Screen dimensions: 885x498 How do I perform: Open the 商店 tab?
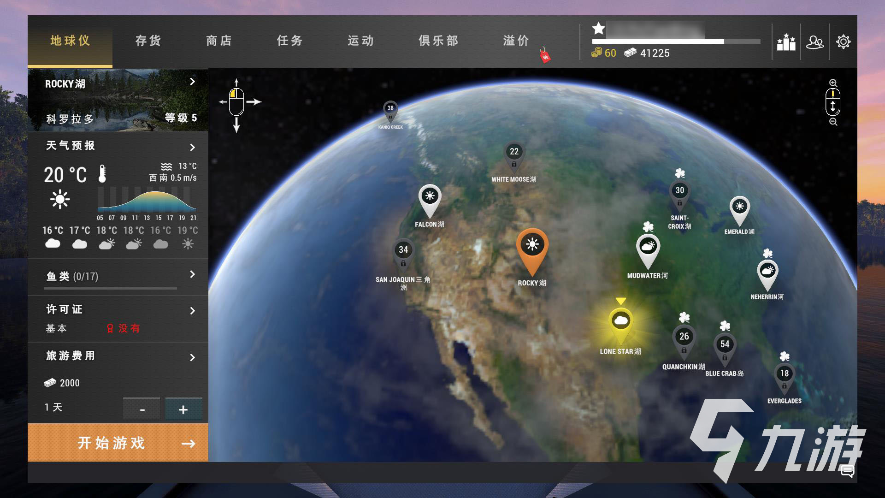(x=219, y=41)
